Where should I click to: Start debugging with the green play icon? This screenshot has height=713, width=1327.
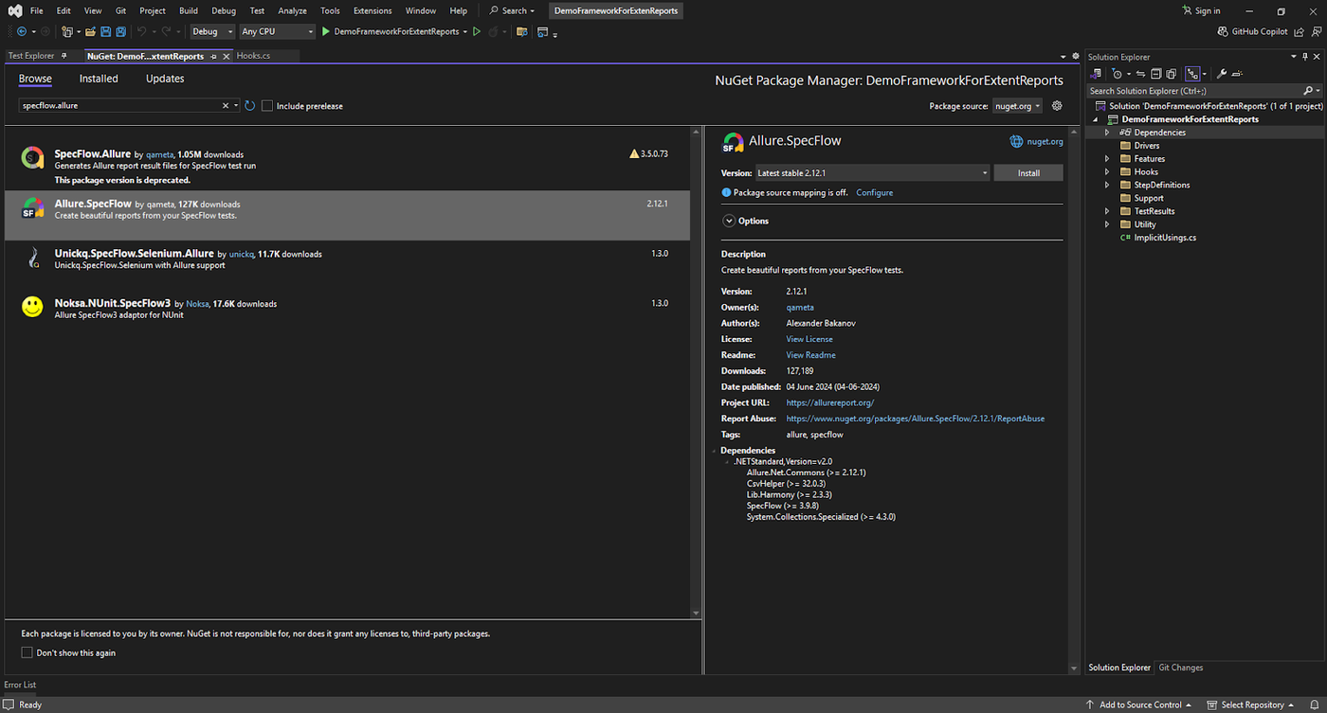pos(325,31)
